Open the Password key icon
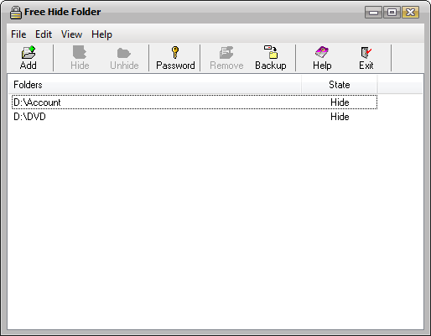The width and height of the screenshot is (431, 336). 175,52
